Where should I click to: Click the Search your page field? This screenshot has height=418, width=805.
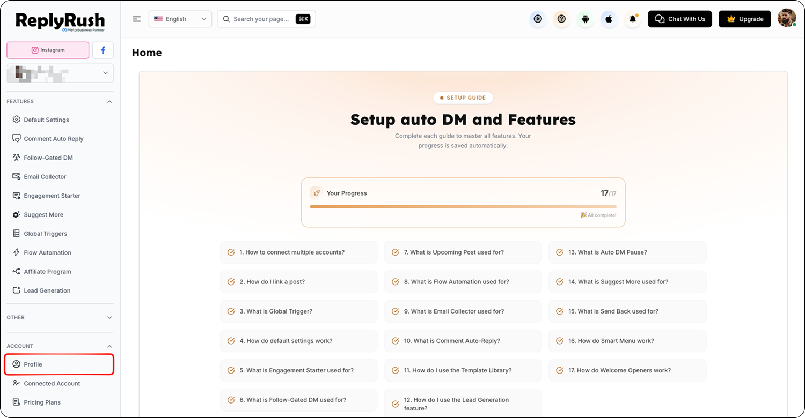point(266,19)
